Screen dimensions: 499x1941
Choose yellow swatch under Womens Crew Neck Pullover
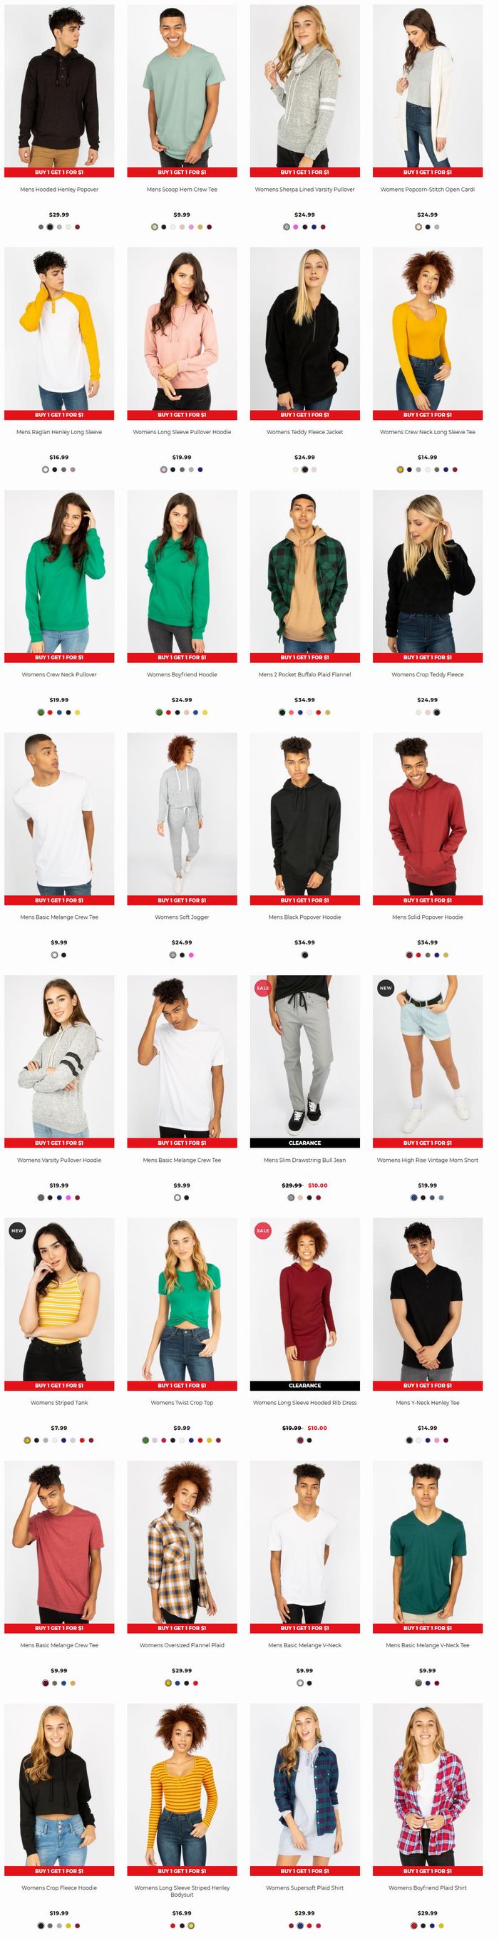pyautogui.click(x=77, y=712)
